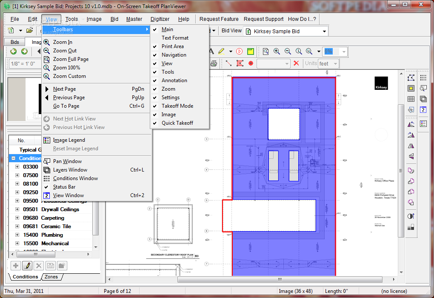Click the Zoom Out magnifier toolbar icon

(288, 51)
